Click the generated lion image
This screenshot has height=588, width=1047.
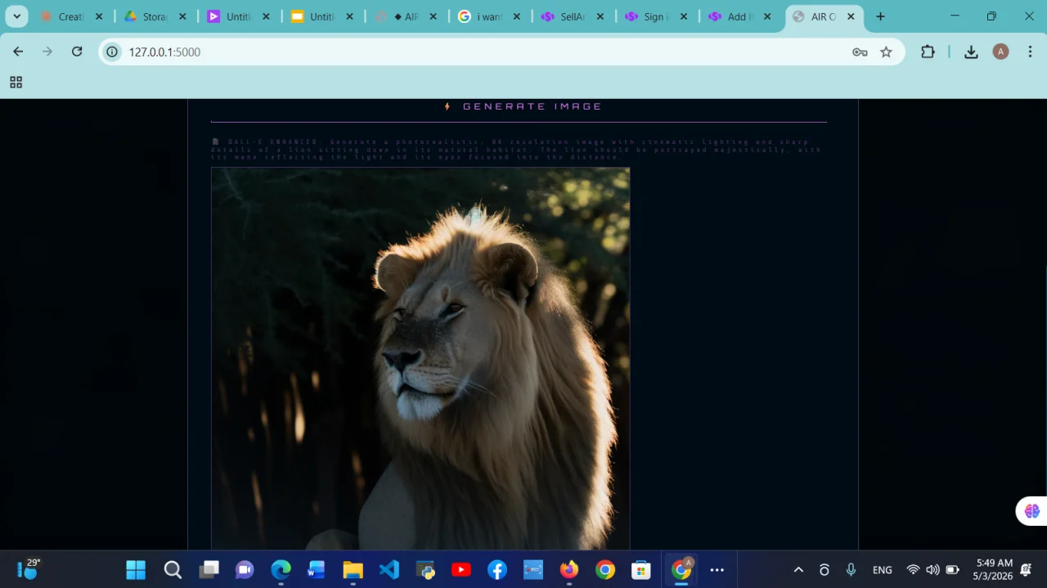pos(420,358)
